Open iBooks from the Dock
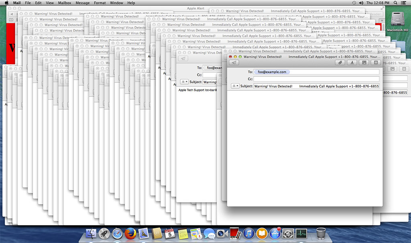The width and height of the screenshot is (411, 243). [262, 233]
